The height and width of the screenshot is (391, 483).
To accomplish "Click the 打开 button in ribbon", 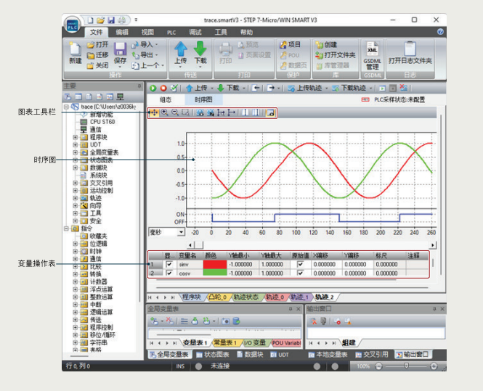I will point(97,44).
